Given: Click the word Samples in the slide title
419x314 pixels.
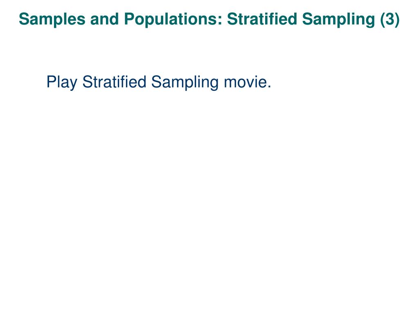Looking at the screenshot, I should (52, 20).
